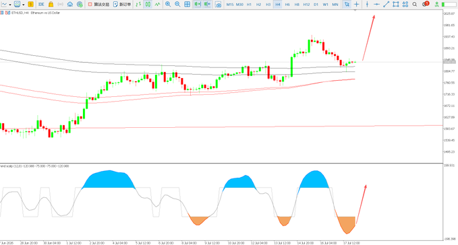Tile chart windows with the grid icon
Image resolution: width=458 pixels, height=245 pixels.
188,4
